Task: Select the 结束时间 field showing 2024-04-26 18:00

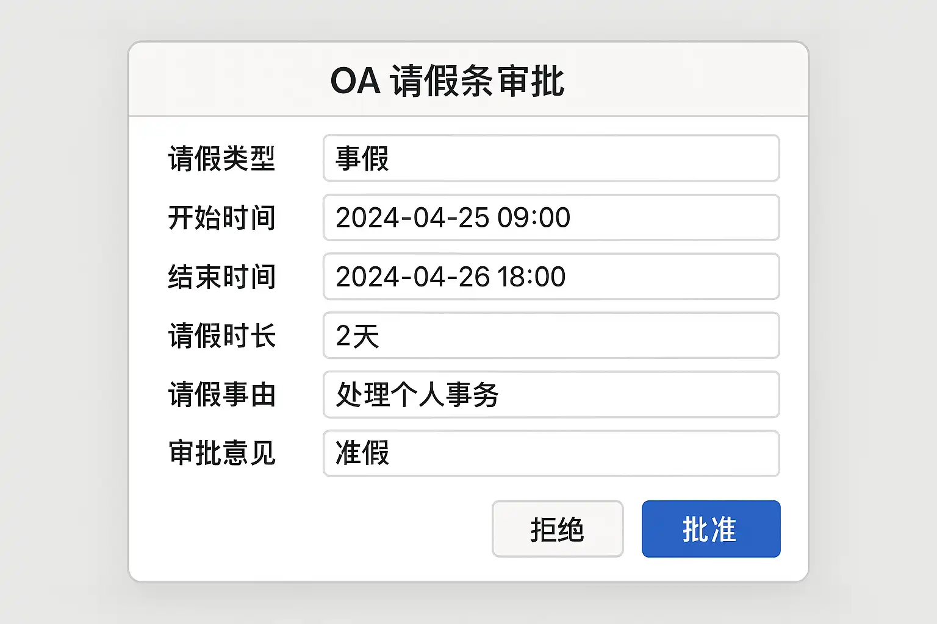Action: point(551,277)
